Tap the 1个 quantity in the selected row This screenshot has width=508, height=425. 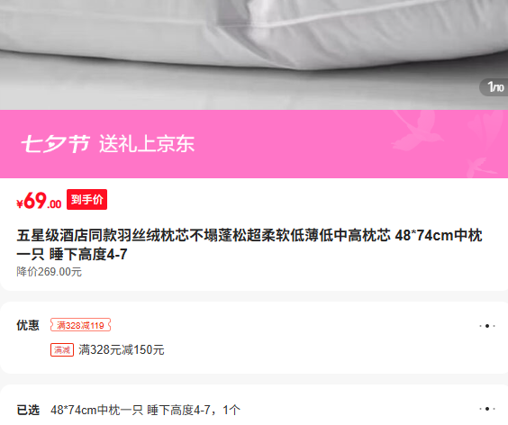point(231,410)
